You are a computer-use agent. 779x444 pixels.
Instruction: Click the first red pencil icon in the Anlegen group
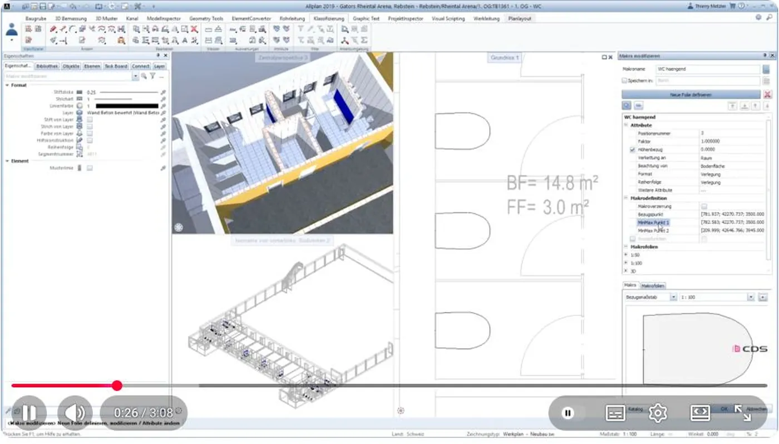(53, 29)
